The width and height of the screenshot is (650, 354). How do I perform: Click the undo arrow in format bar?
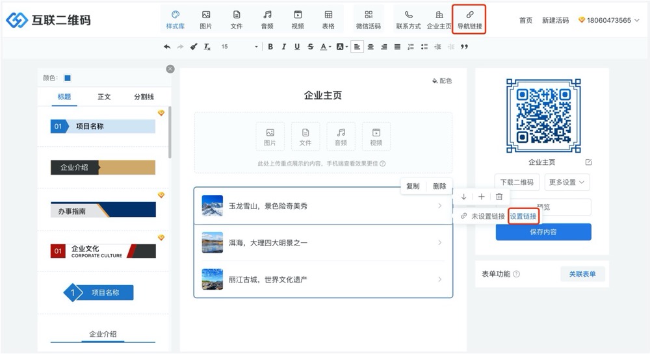pos(167,47)
